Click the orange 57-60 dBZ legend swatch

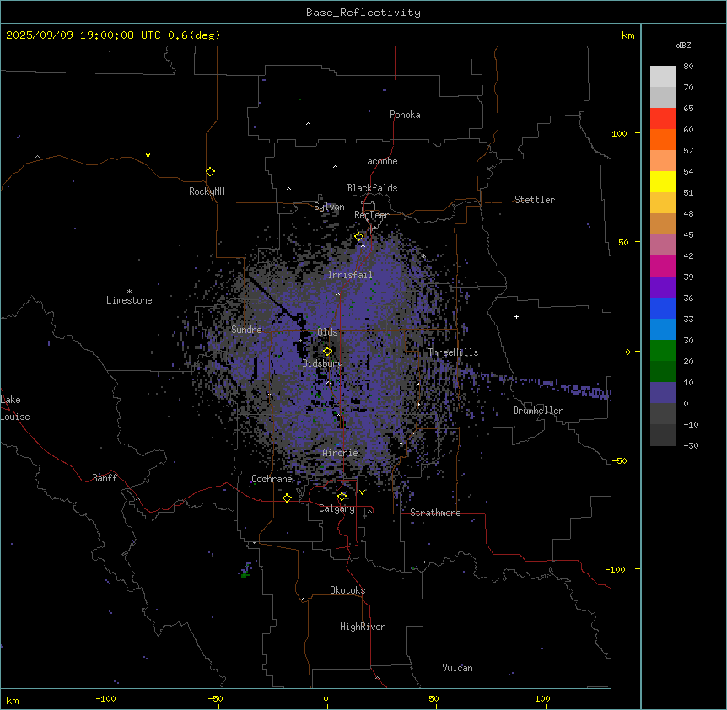coord(663,139)
